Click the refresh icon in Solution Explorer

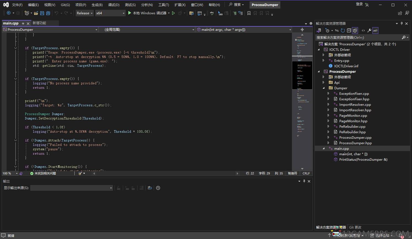click(343, 30)
